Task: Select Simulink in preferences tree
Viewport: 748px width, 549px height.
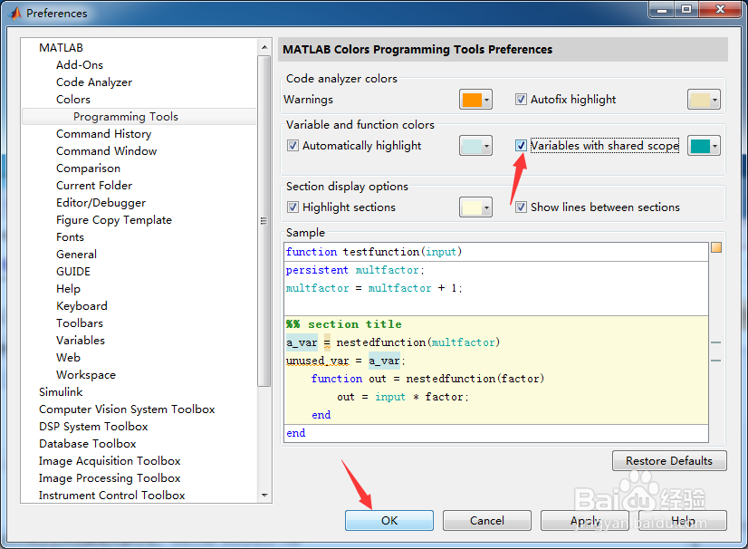Action: point(61,392)
